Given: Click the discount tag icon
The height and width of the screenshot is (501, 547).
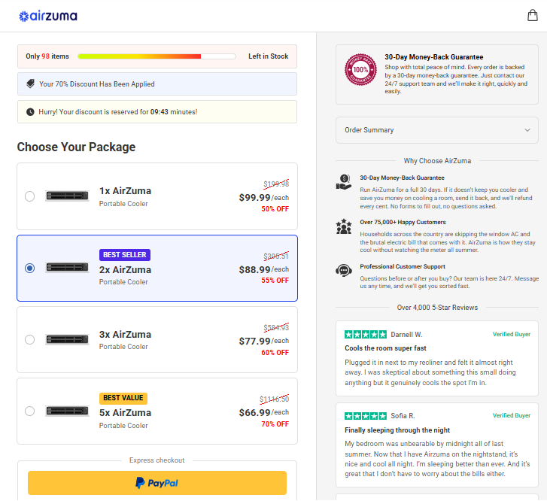Looking at the screenshot, I should point(31,83).
